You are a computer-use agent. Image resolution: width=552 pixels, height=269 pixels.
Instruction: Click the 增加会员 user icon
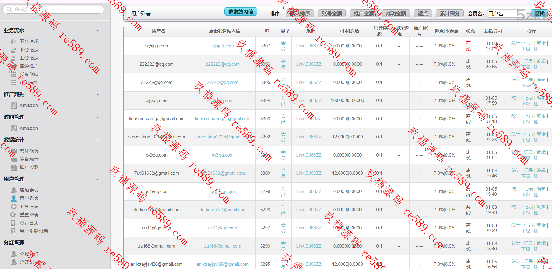14,190
